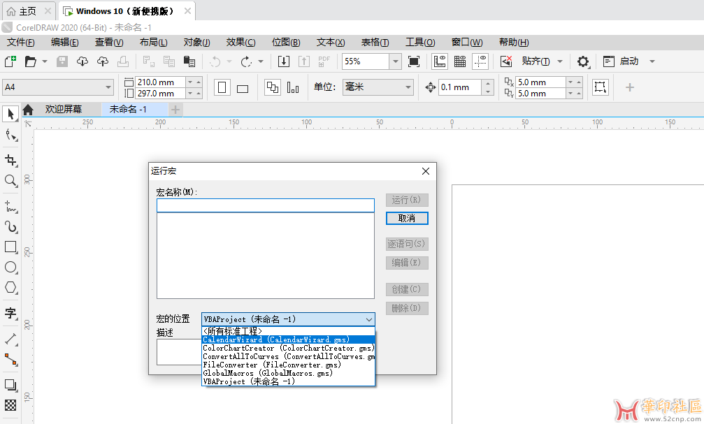The width and height of the screenshot is (704, 424).
Task: Select the Shape tool
Action: click(x=11, y=136)
